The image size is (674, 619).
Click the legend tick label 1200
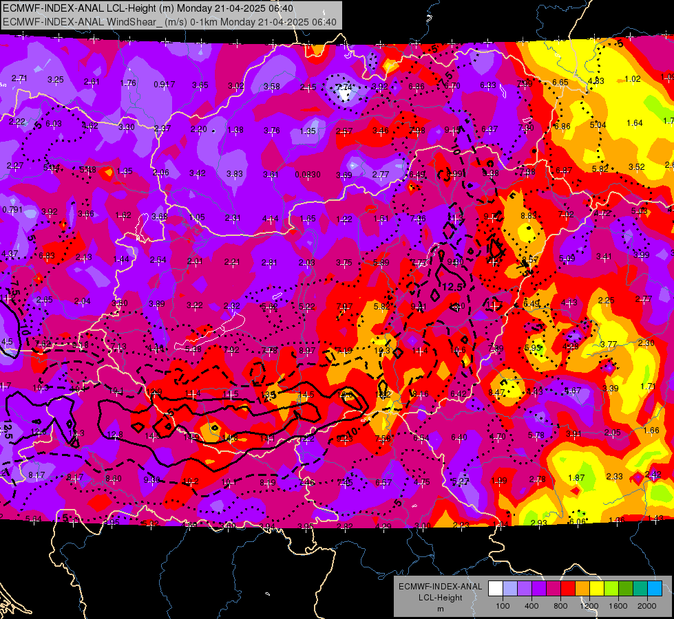(x=589, y=606)
